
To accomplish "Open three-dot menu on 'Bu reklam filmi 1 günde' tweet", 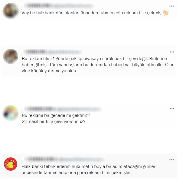I will pos(172,52).
